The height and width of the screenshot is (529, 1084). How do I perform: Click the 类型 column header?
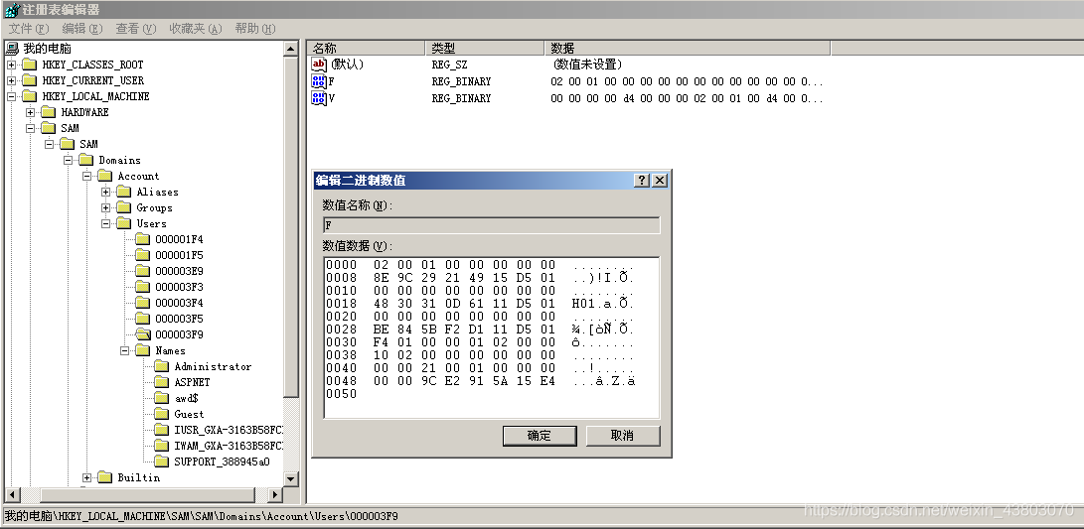pos(485,49)
